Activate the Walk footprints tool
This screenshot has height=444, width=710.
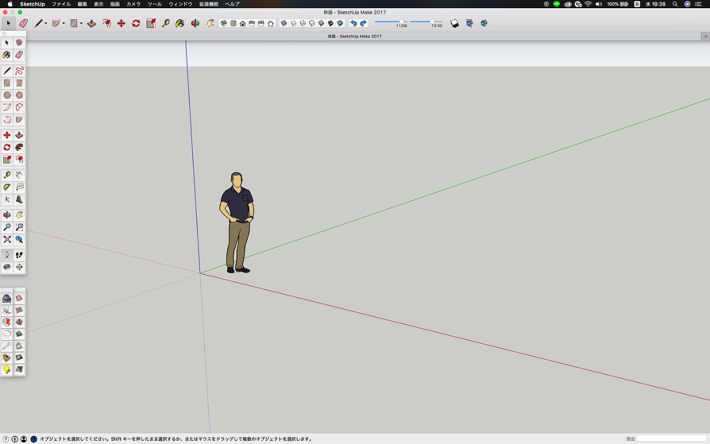point(19,255)
